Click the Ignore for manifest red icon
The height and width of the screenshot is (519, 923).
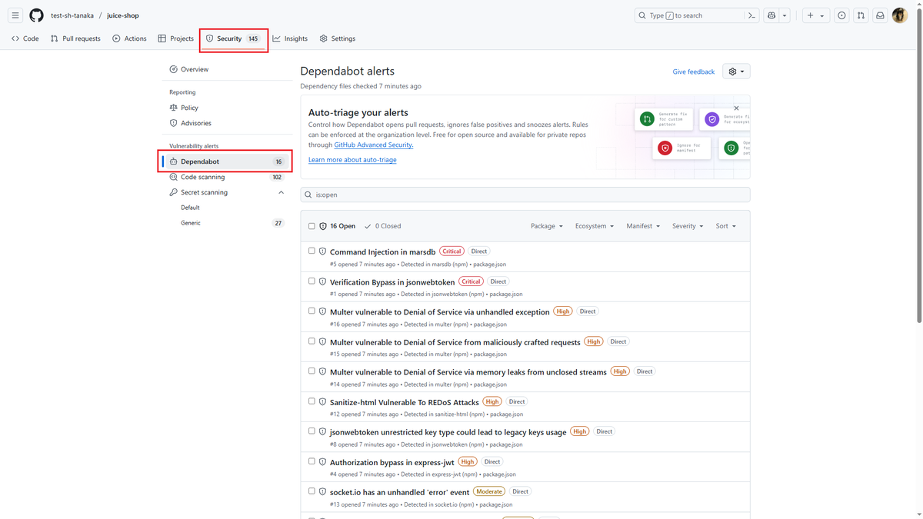(665, 148)
